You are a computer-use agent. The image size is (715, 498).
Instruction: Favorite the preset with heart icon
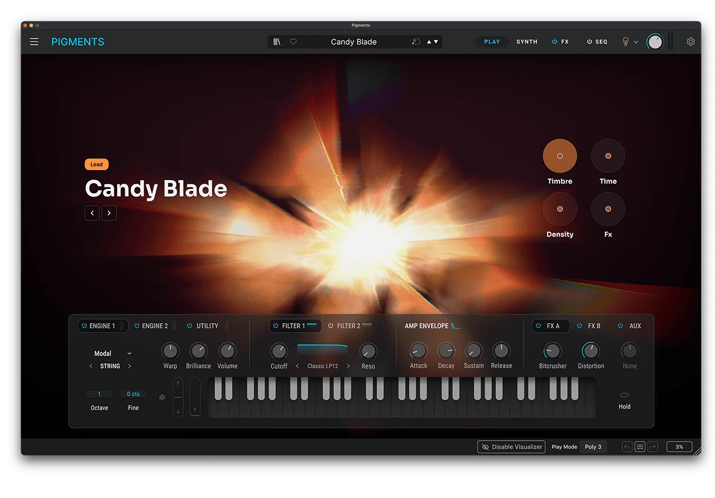tap(293, 42)
